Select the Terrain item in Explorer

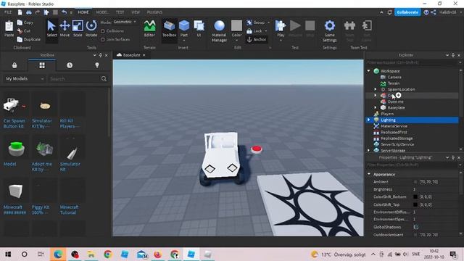point(394,83)
